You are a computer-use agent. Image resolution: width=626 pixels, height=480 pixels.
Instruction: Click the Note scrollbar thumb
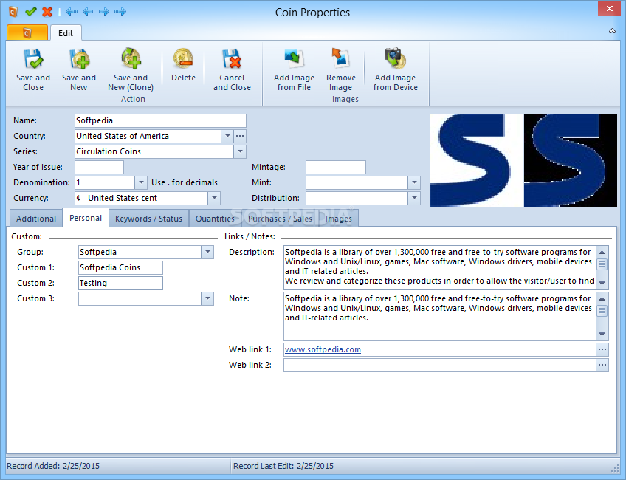(x=602, y=310)
